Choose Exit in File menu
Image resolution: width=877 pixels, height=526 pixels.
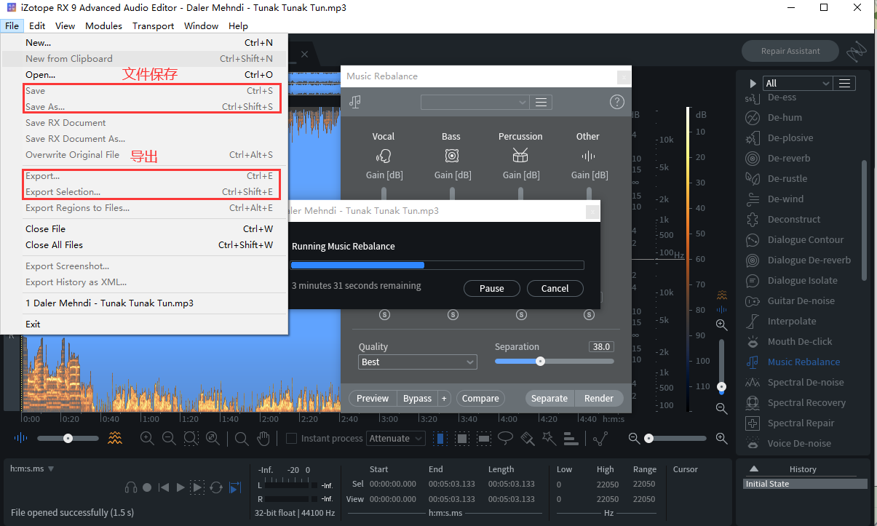point(146,324)
